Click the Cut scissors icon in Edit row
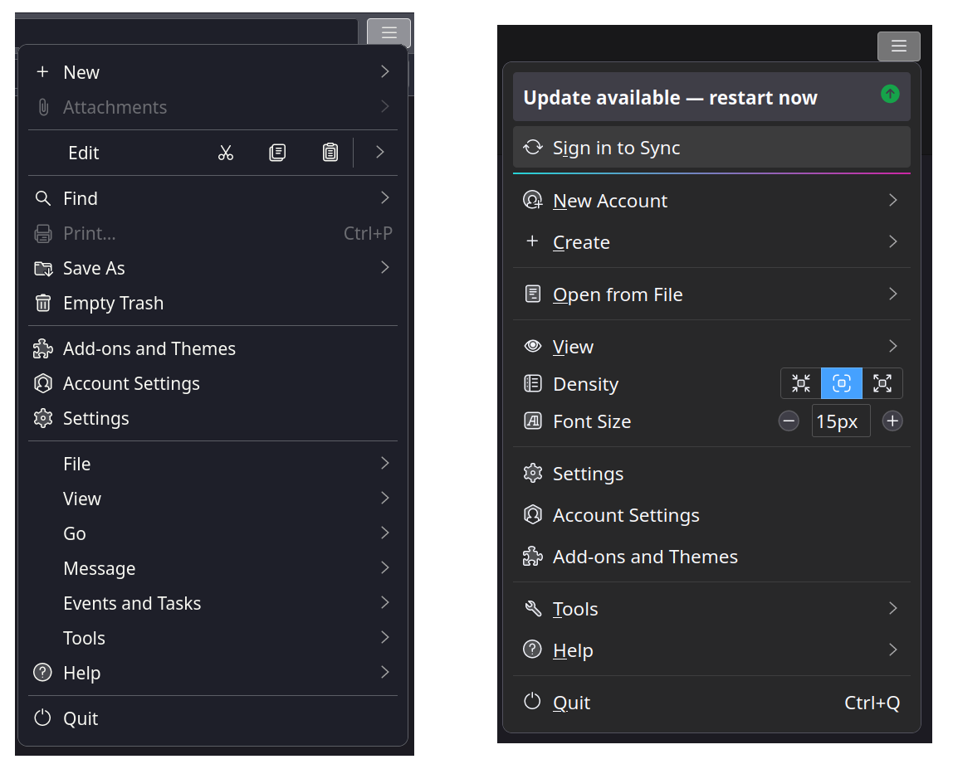 (x=226, y=153)
